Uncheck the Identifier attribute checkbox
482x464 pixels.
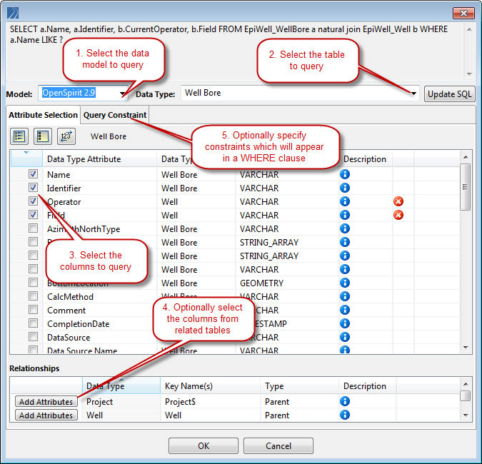click(x=33, y=188)
